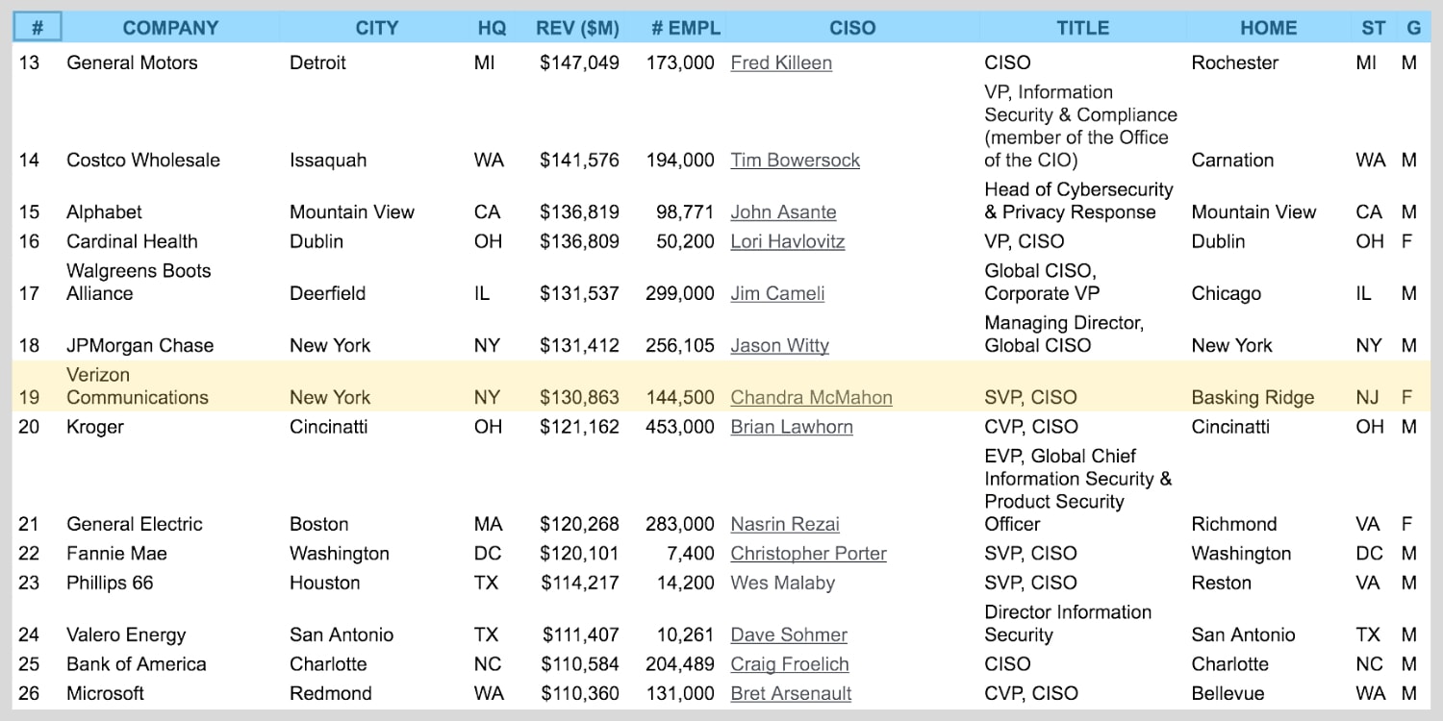Select the Alphabet company cell
Screen dimensions: 1443x721
pos(104,212)
